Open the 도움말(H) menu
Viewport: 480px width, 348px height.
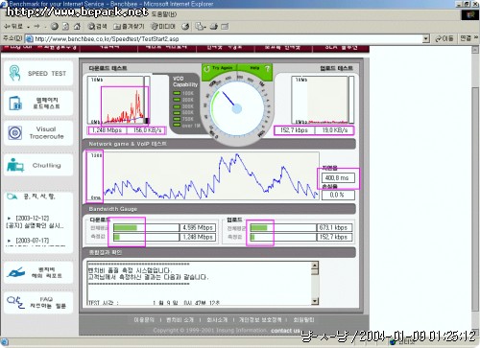pos(163,14)
